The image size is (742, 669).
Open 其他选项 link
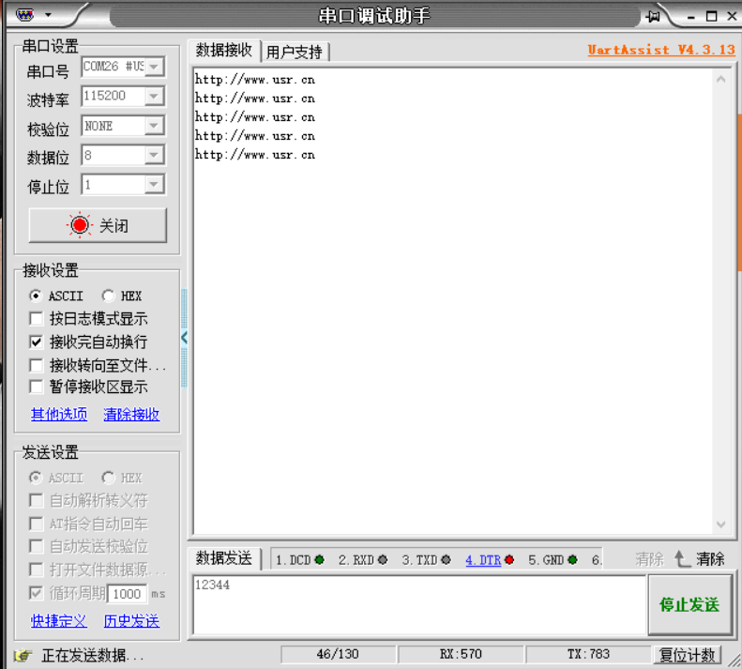[59, 415]
